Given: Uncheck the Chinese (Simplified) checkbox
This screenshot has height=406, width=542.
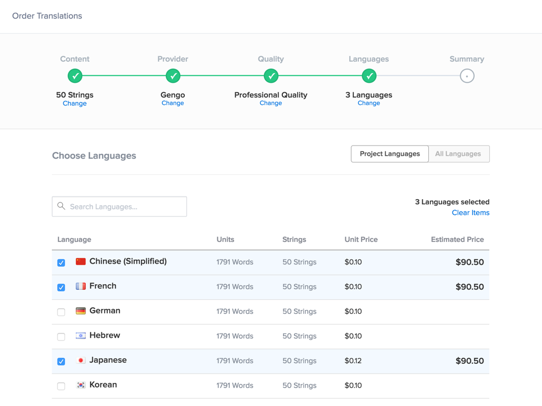Looking at the screenshot, I should pyautogui.click(x=61, y=263).
